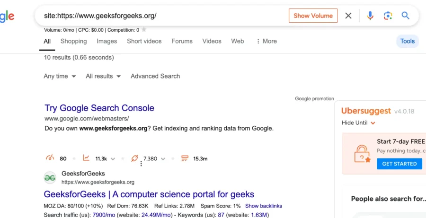The width and height of the screenshot is (426, 218).
Task: Click the GeeksforGeeks favicon
Action: click(x=50, y=177)
